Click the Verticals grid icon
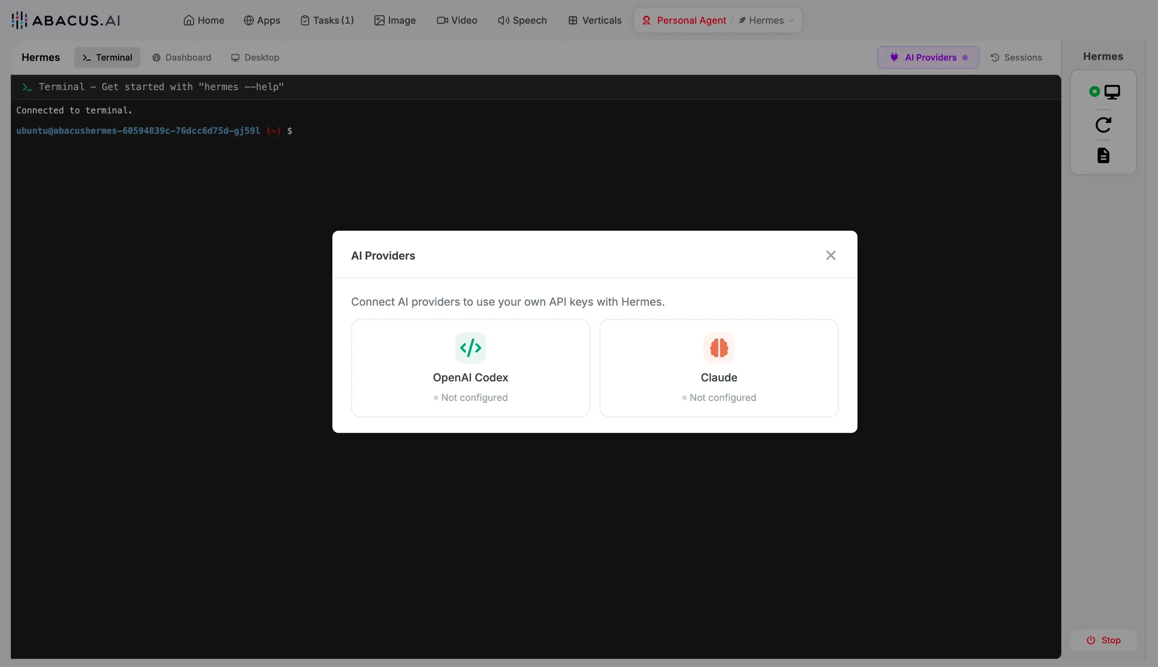The height and width of the screenshot is (667, 1158). point(572,20)
